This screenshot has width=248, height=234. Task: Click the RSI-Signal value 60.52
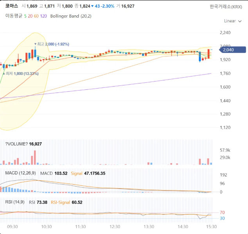[77, 202]
